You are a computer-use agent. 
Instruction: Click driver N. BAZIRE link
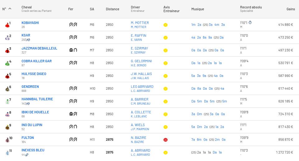pos(138,138)
